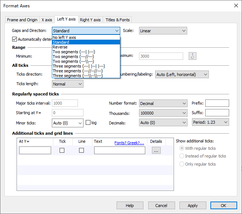Choose Two segments (---\\---) option

[x=86, y=61]
